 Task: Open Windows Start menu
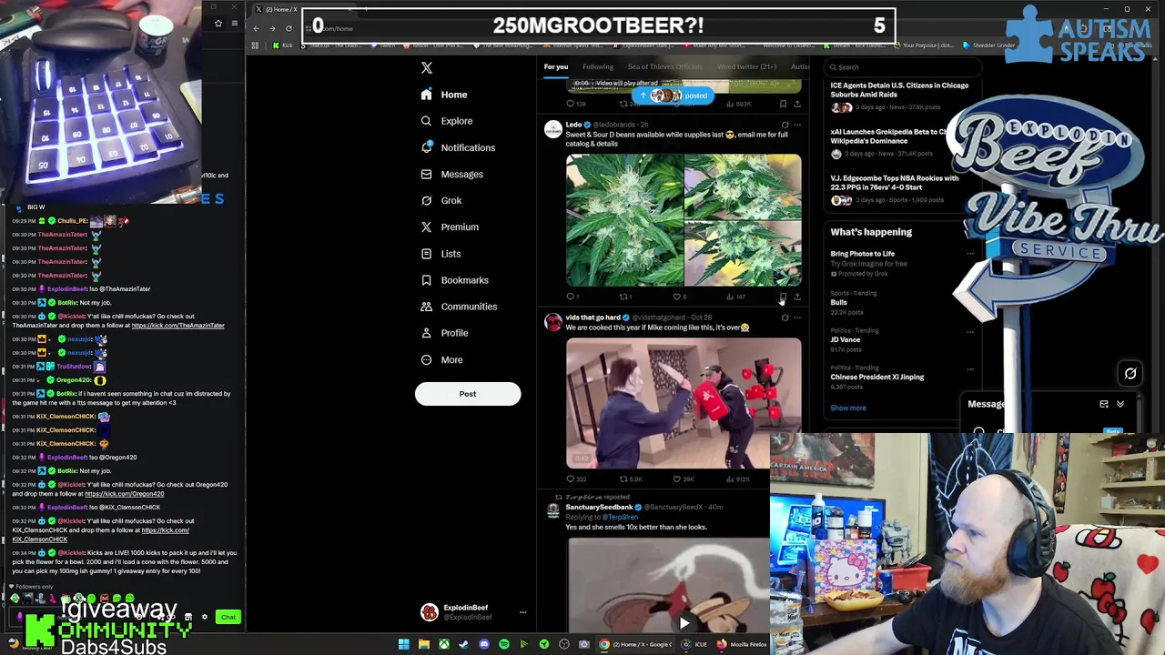point(403,645)
